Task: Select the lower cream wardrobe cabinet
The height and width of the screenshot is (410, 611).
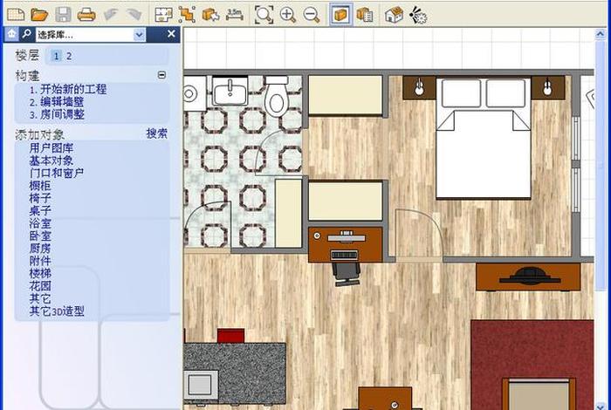Action: [x=346, y=202]
